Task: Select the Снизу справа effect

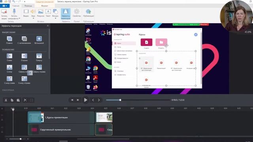Action: (x=24, y=80)
